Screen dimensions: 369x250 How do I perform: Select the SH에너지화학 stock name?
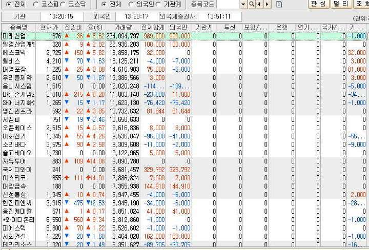[x=18, y=103]
